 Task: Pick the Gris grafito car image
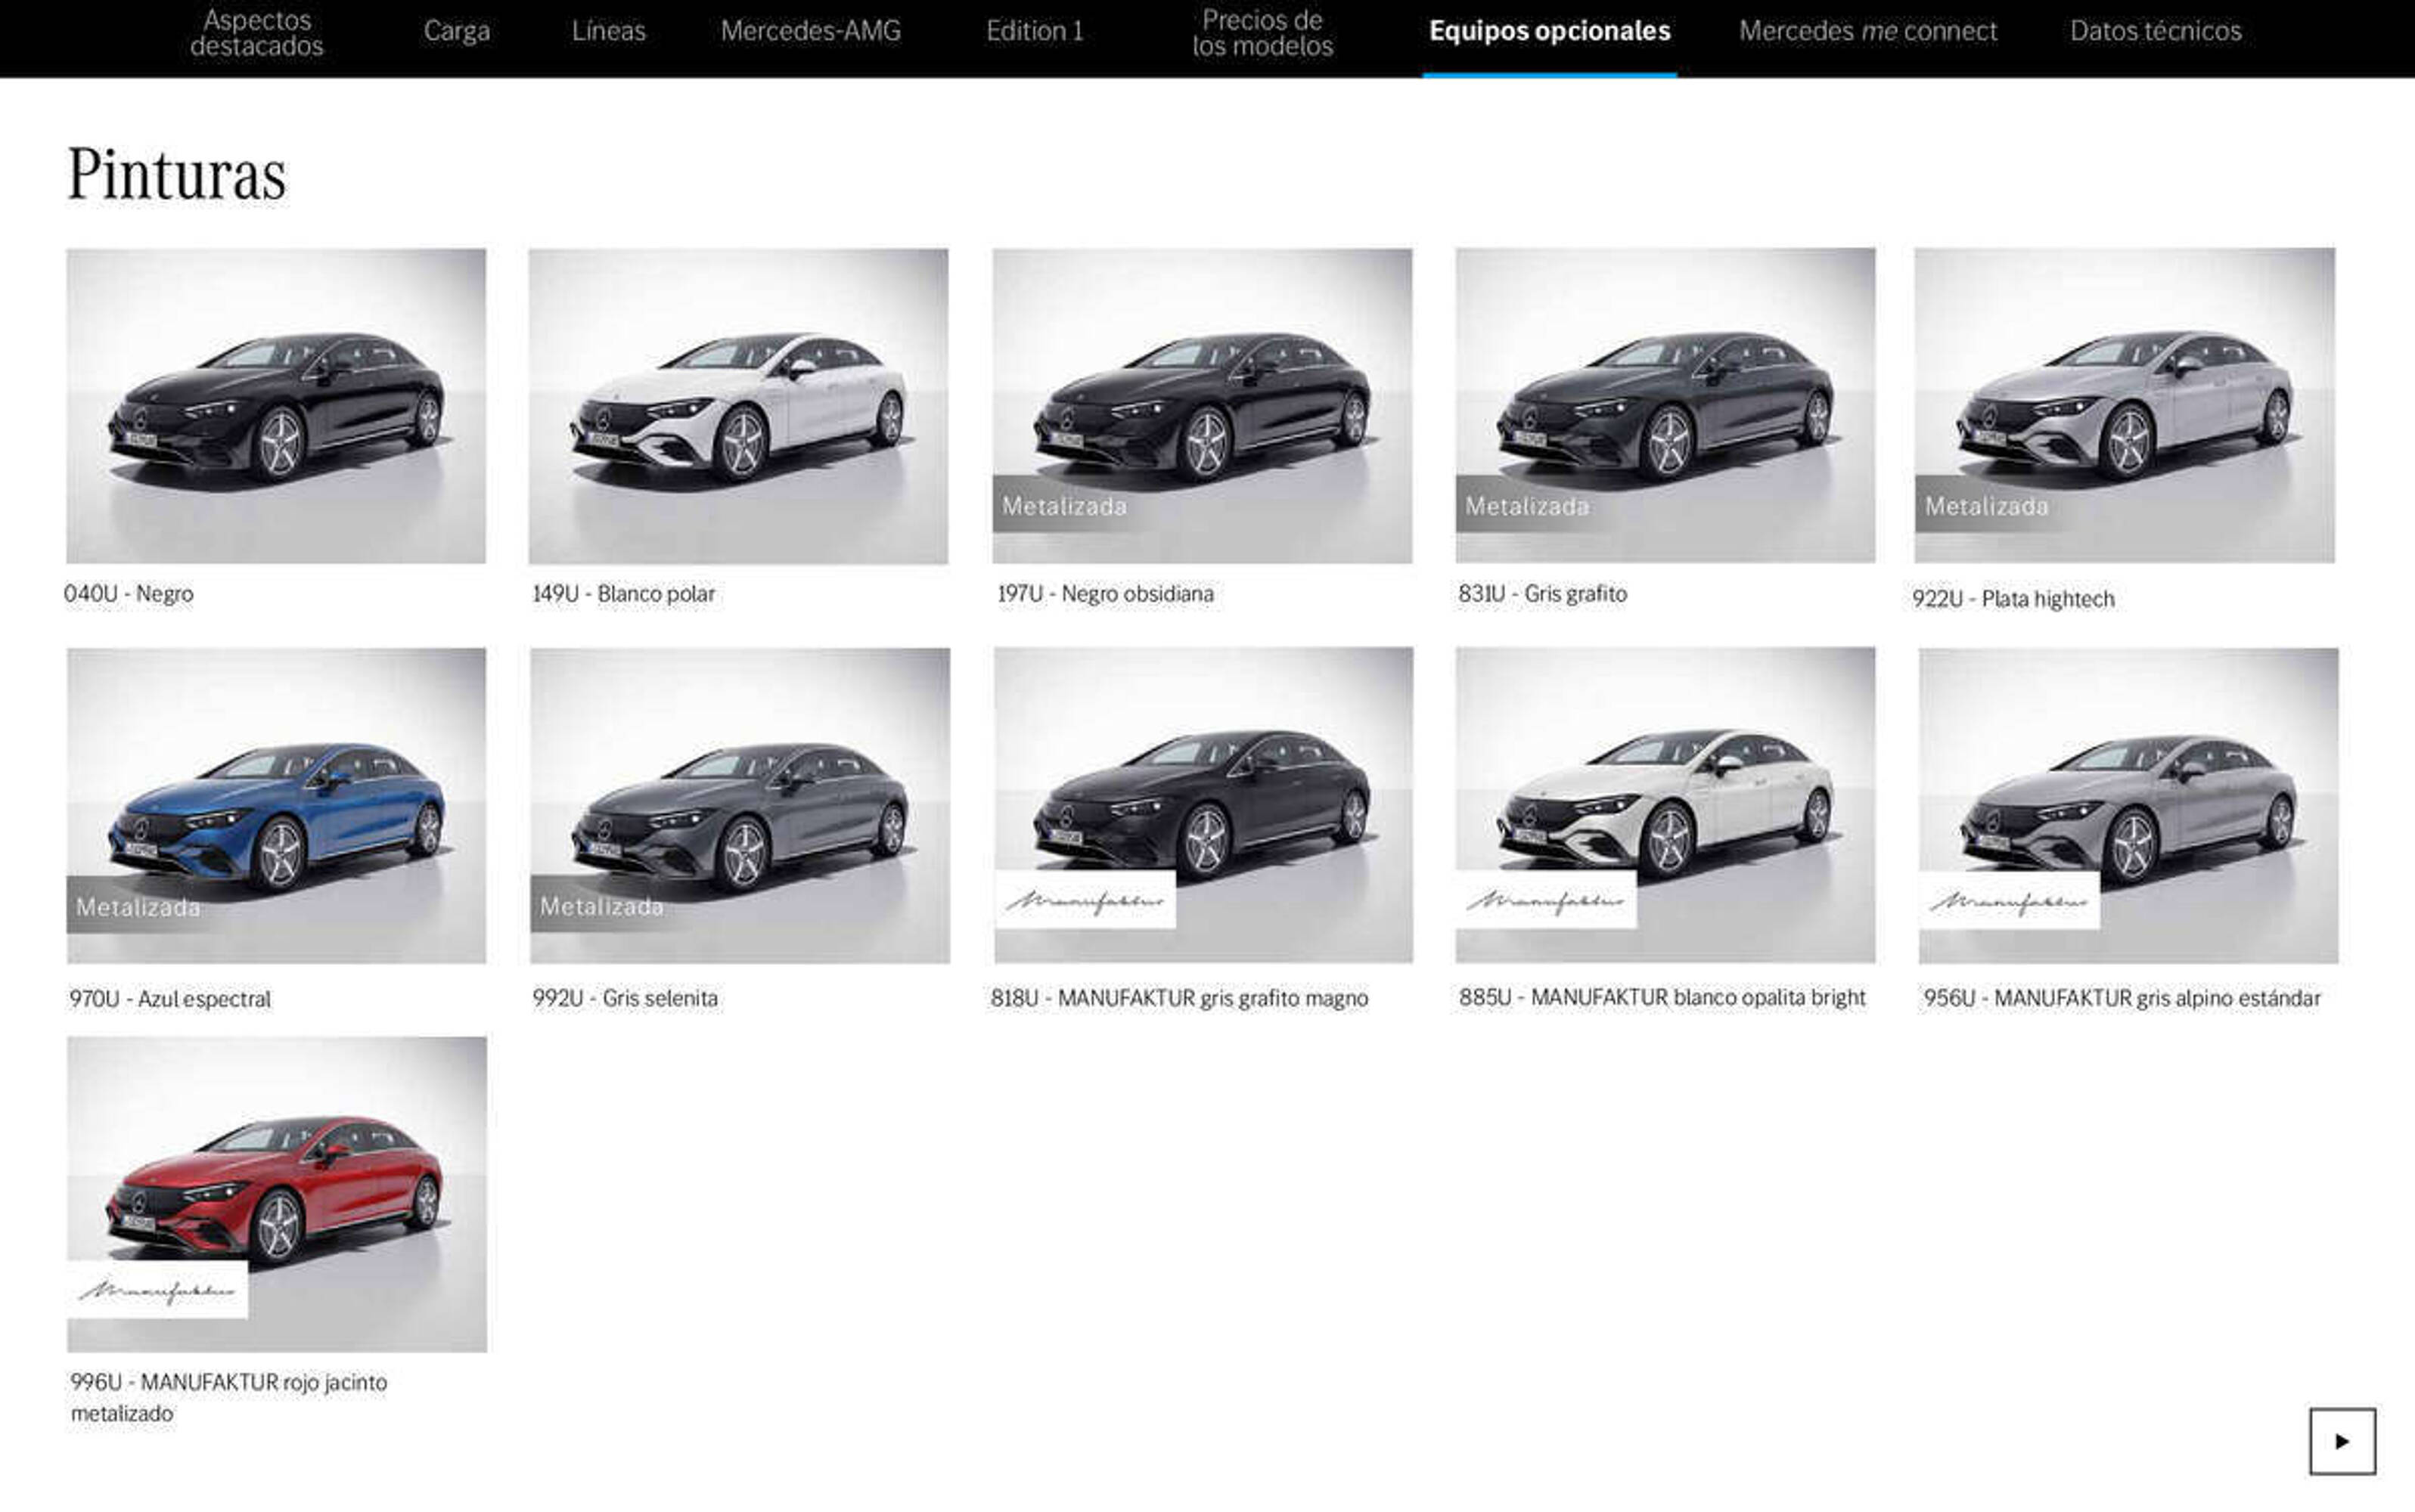click(x=1665, y=405)
